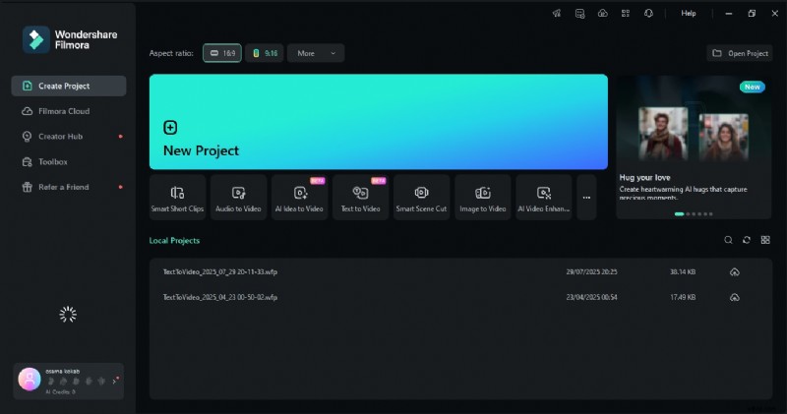
Task: Launch the Image to Video tool
Action: click(x=483, y=198)
